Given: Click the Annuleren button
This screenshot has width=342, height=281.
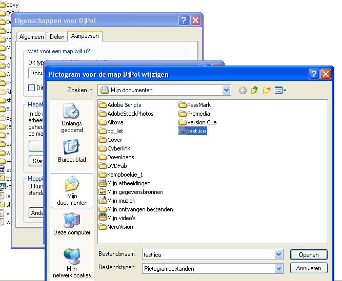Looking at the screenshot, I should [x=309, y=268].
